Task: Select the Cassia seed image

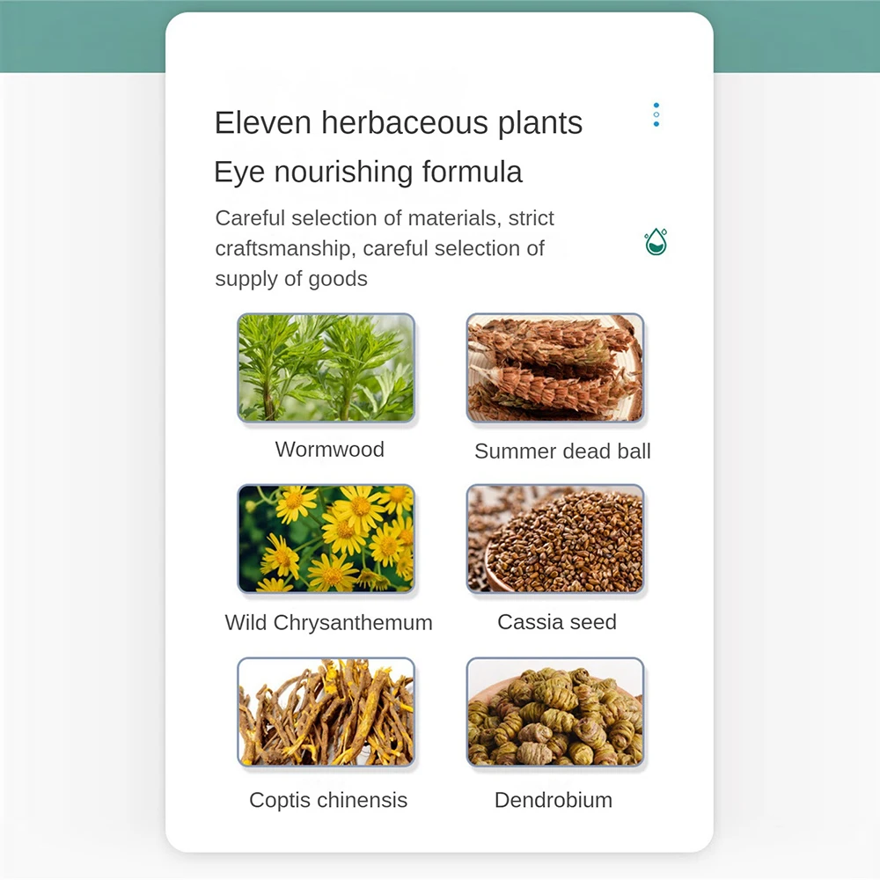Action: 555,539
